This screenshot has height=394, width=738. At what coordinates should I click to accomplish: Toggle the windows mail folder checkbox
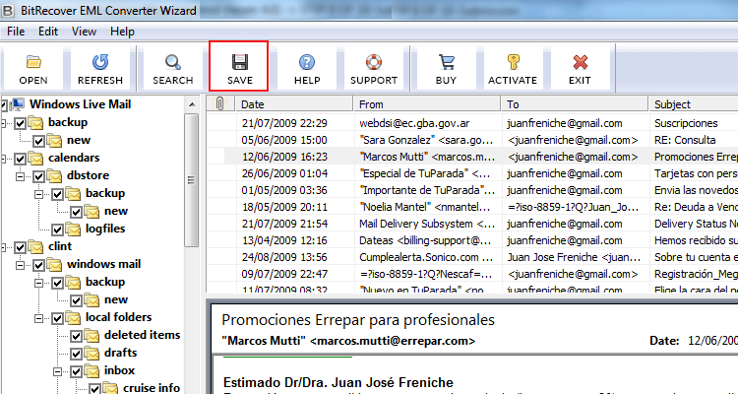click(39, 265)
